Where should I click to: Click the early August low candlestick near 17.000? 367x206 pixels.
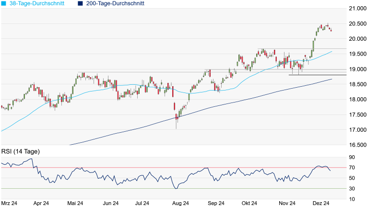click(176, 123)
